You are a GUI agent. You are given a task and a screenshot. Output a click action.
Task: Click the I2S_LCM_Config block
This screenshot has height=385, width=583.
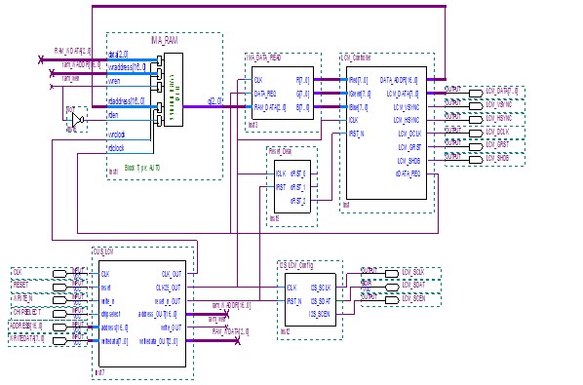coord(310,299)
